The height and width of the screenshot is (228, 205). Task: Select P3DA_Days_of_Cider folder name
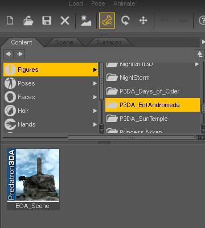tap(149, 91)
